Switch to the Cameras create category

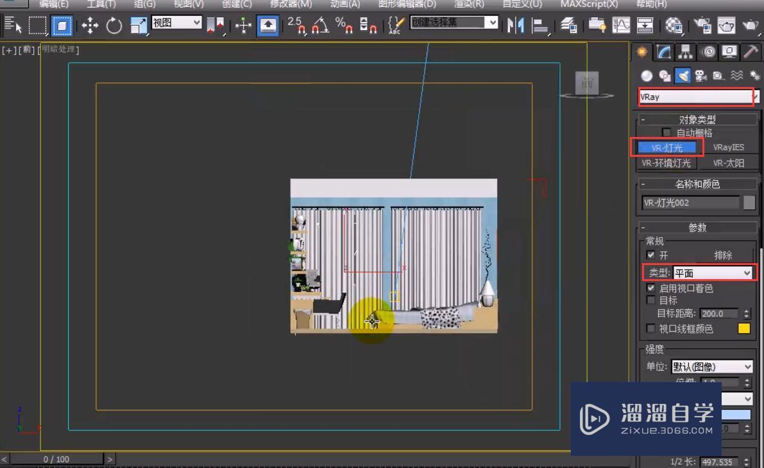(x=701, y=76)
